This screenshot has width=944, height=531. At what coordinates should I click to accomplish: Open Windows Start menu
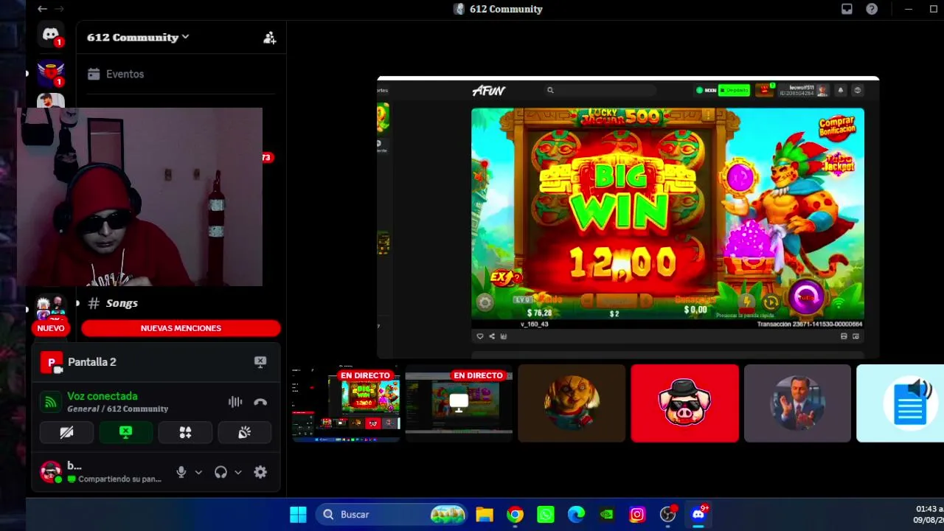(x=298, y=514)
